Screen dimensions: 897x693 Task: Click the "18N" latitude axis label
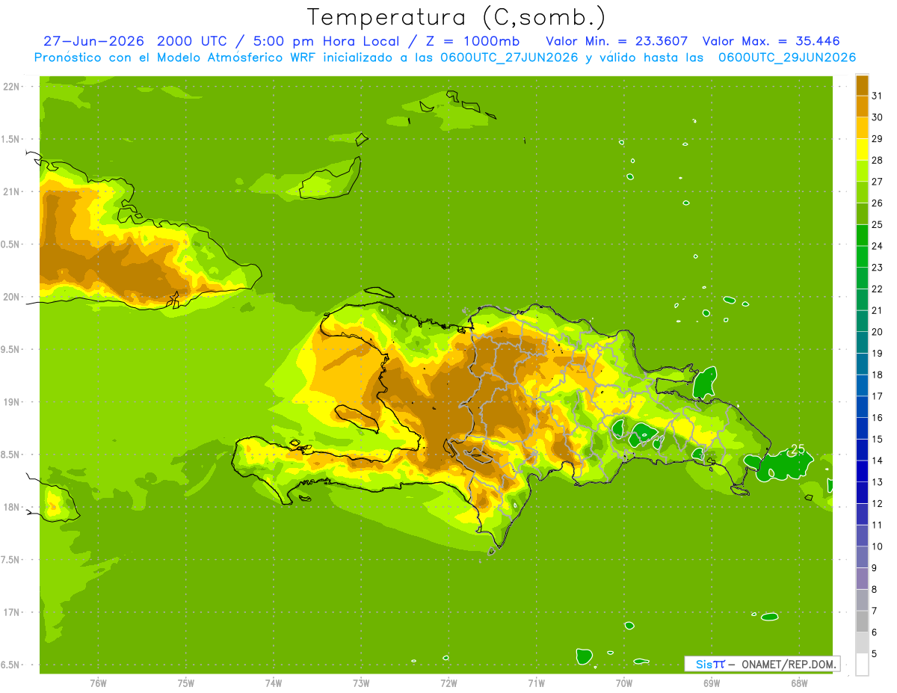(13, 508)
